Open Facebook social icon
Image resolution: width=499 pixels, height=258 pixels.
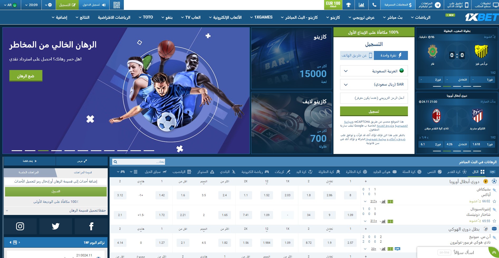[91, 226]
